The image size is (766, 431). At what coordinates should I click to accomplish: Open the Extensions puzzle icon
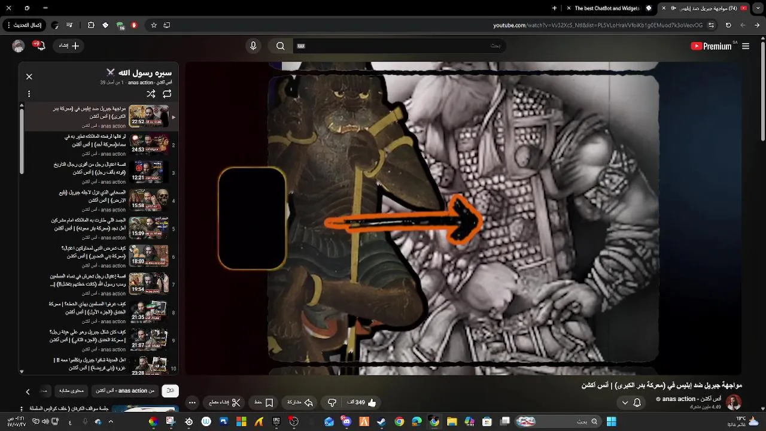(x=91, y=25)
